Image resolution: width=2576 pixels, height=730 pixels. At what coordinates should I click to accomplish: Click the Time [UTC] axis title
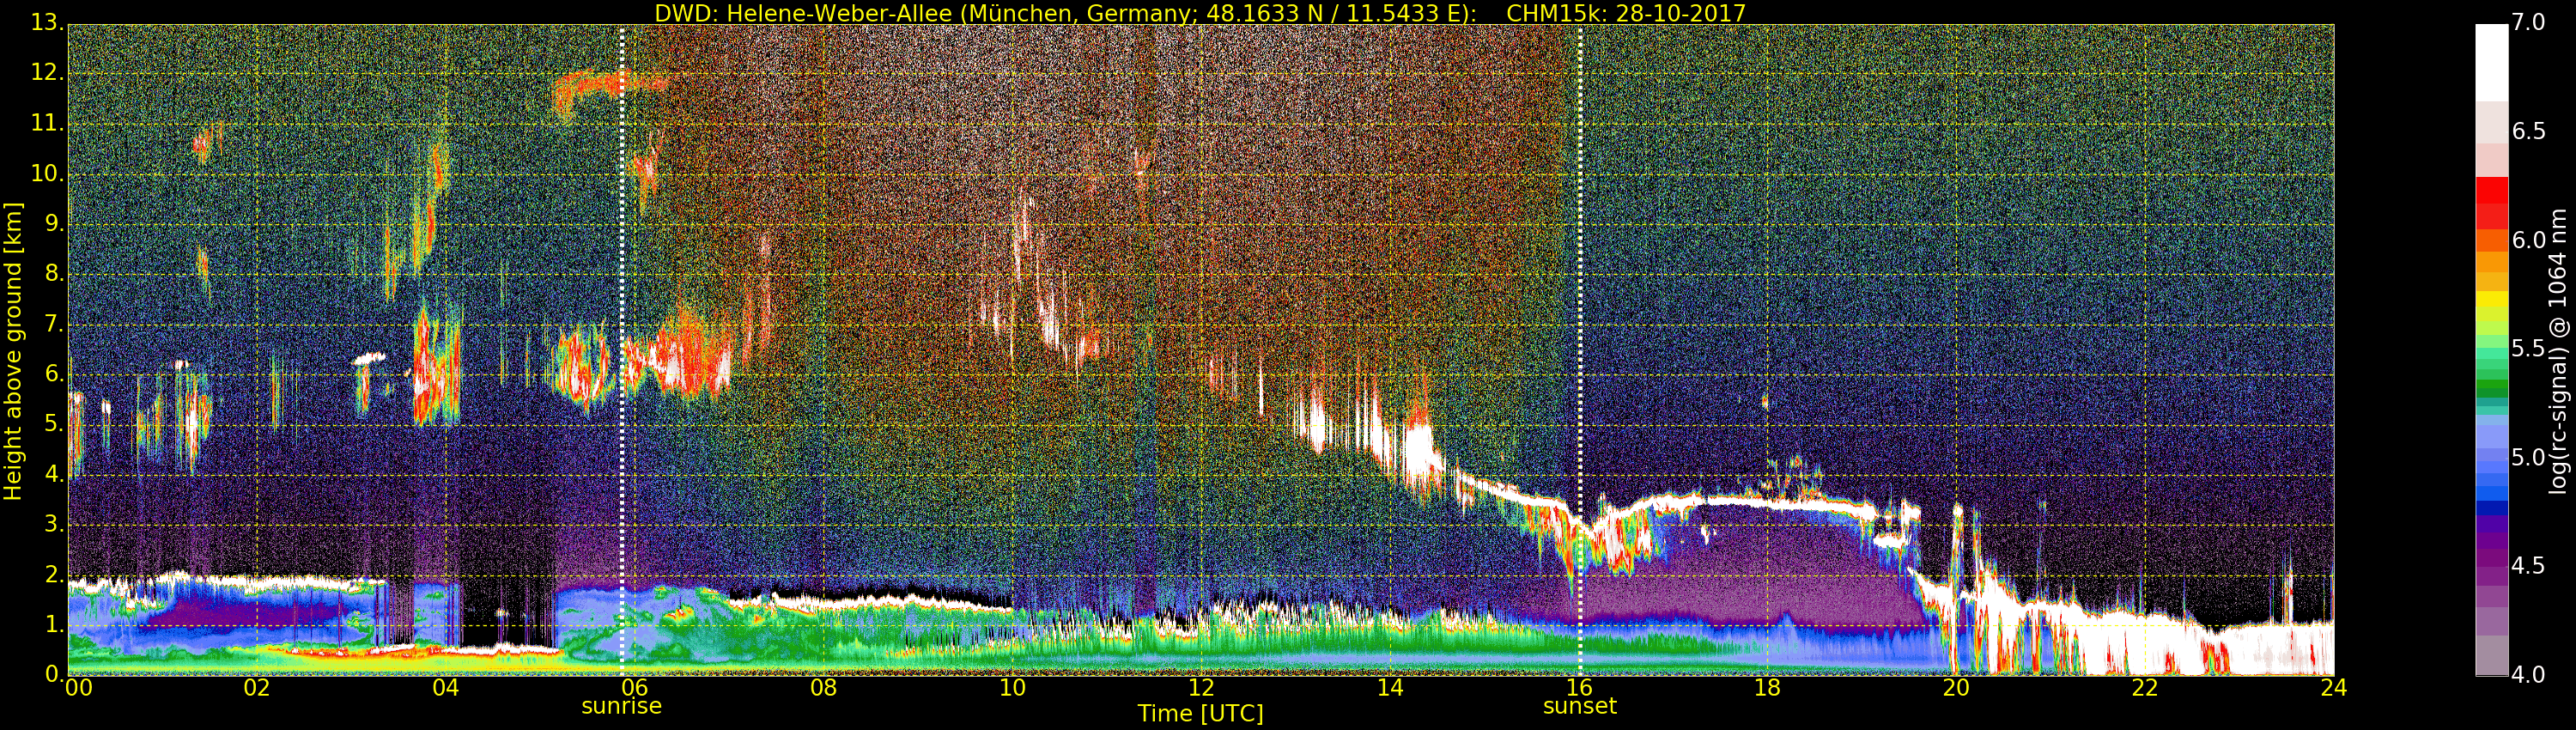coord(1200,714)
